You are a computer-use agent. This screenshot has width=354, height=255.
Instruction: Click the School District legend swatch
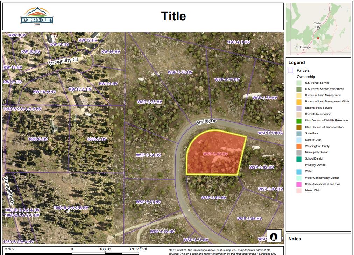tap(299, 159)
